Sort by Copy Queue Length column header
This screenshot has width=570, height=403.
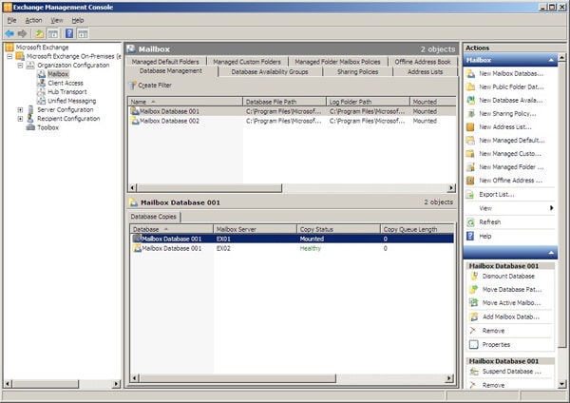417,229
